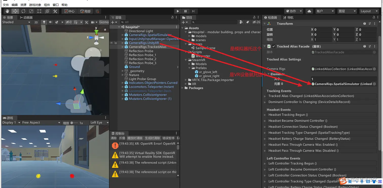This screenshot has height=188, width=383.
Task: Expand Tracked Alias Changed event
Action: click(265, 96)
